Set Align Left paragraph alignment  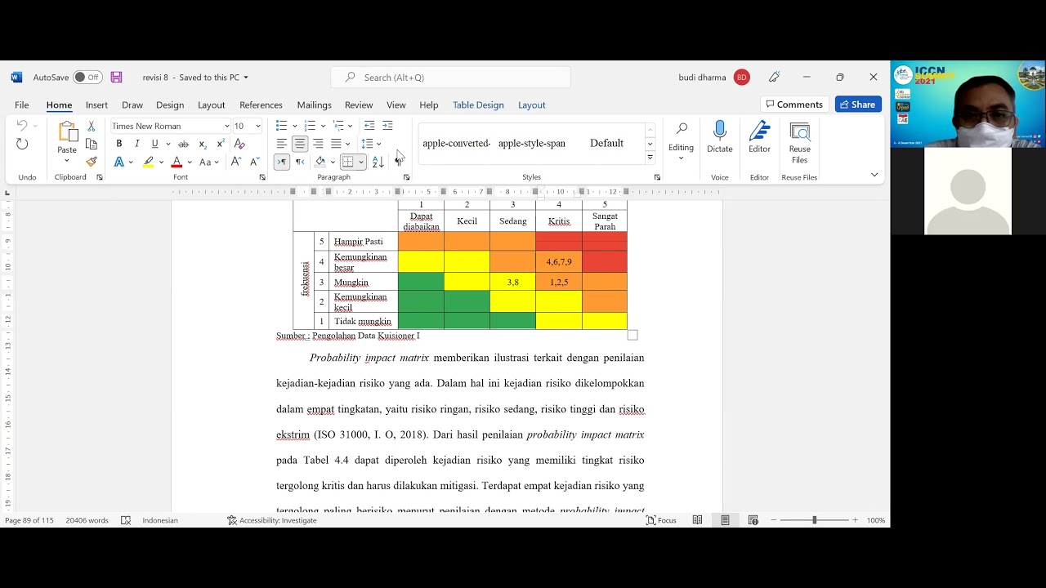[282, 144]
